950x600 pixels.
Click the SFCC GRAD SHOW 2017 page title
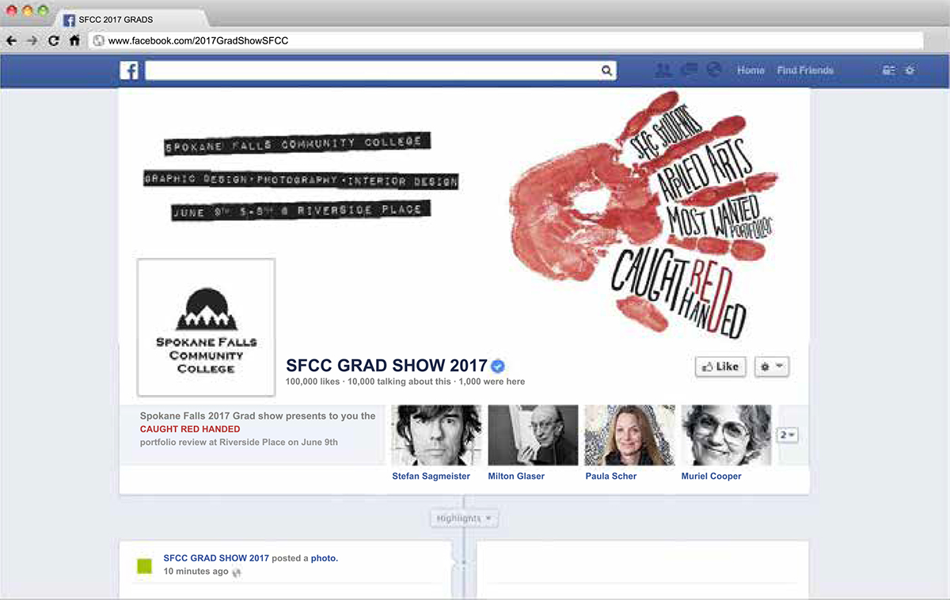coord(386,366)
